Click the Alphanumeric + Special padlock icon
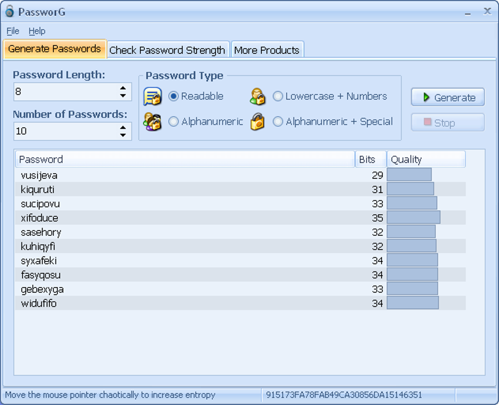The image size is (499, 405). coord(257,121)
